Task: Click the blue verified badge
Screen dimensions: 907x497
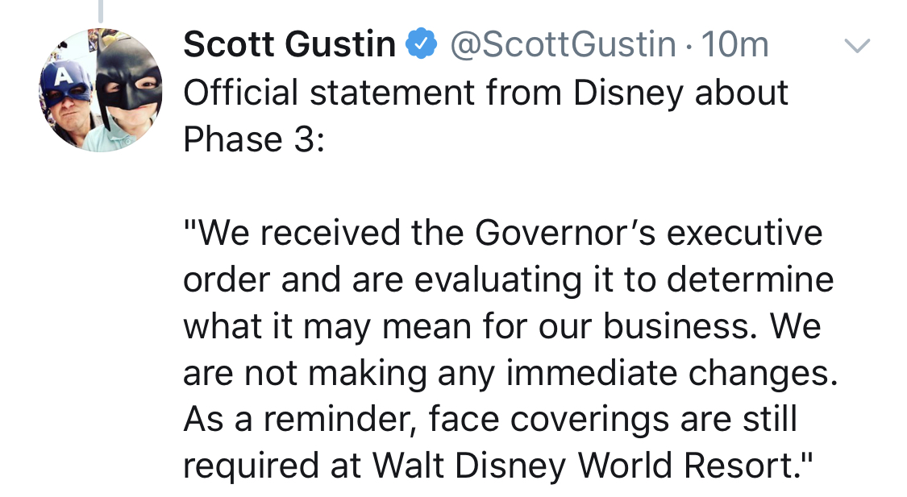Action: click(x=420, y=45)
